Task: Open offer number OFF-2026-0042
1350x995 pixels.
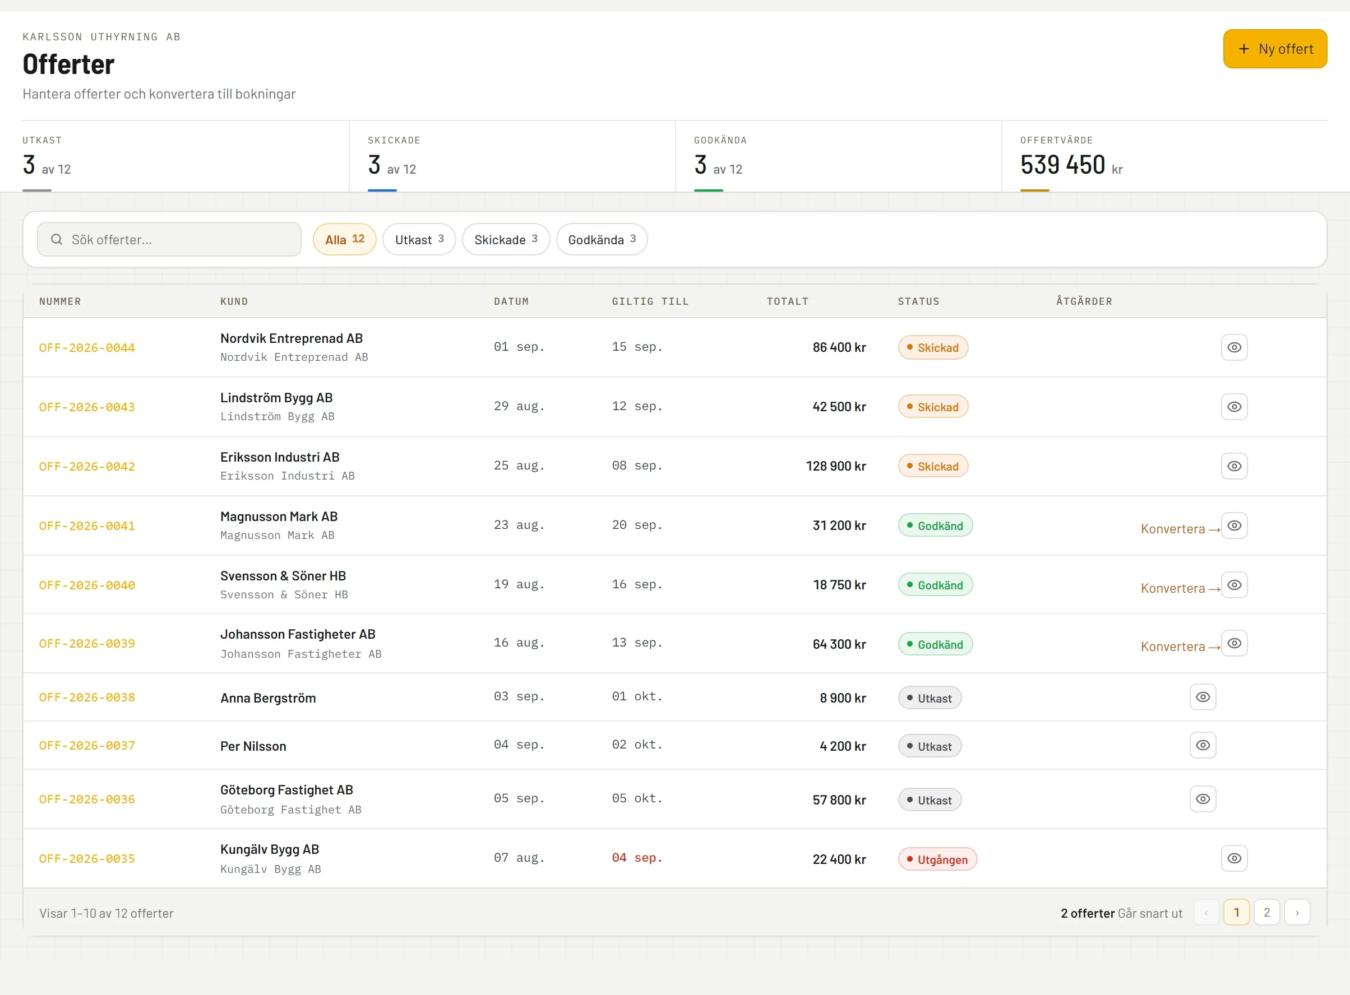Action: click(87, 466)
